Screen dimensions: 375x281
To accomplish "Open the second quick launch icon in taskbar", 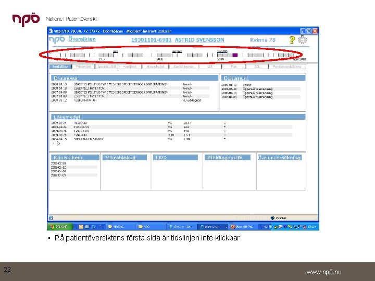I will point(87,226).
